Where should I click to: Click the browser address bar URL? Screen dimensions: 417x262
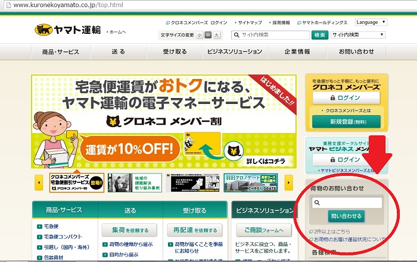tap(69, 5)
